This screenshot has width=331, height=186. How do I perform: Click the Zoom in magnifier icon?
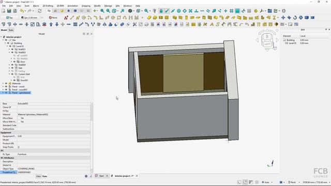tap(102, 11)
